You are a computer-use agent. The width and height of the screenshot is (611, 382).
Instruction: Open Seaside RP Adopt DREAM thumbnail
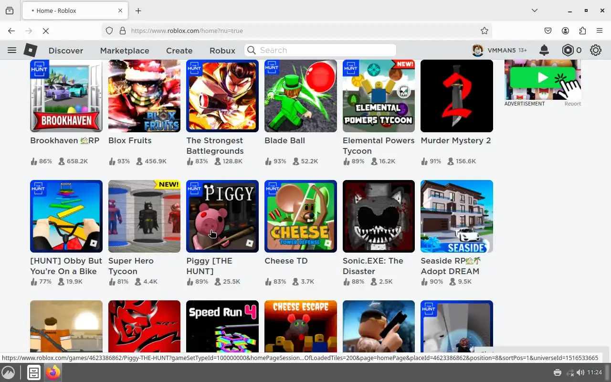457,216
